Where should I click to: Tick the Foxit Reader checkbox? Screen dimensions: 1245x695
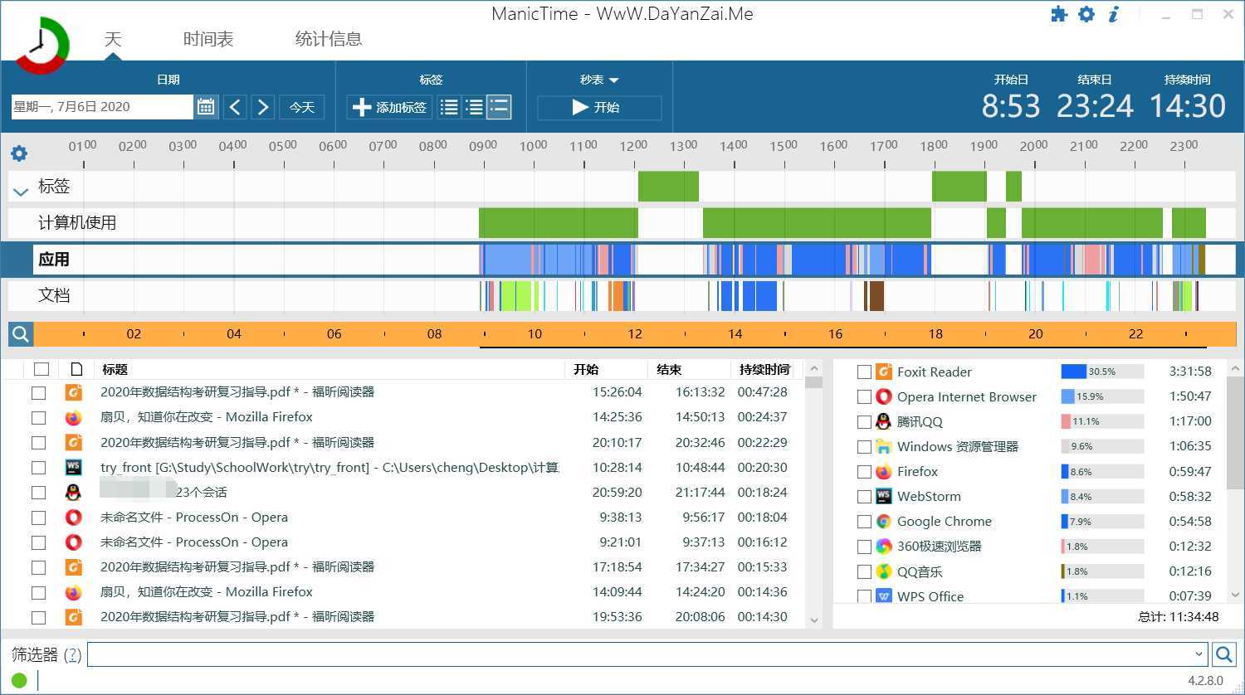pos(864,372)
